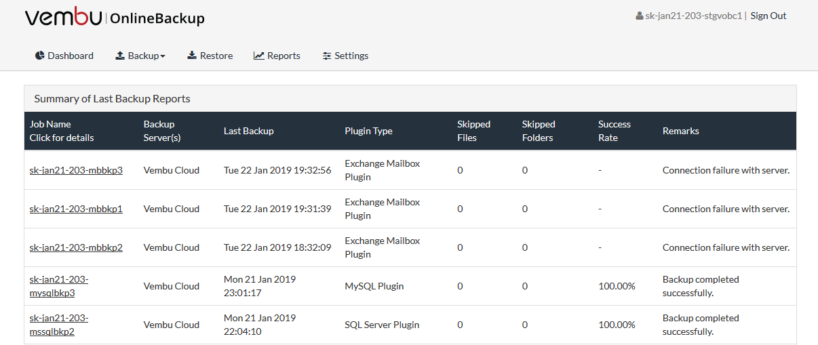Click username sk-jan21-203-stgvobc1
This screenshot has height=345, width=818.
[693, 16]
